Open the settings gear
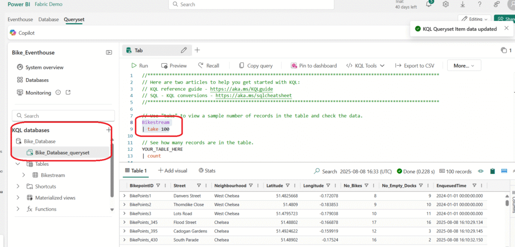Screen dimensions: 515x247 (x=446, y=4)
